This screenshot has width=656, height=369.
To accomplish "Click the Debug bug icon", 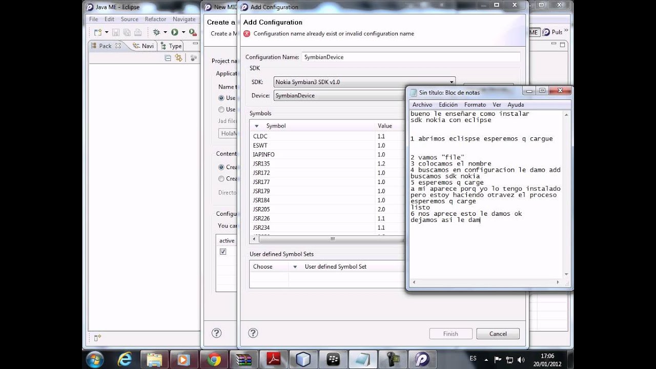I will point(157,32).
